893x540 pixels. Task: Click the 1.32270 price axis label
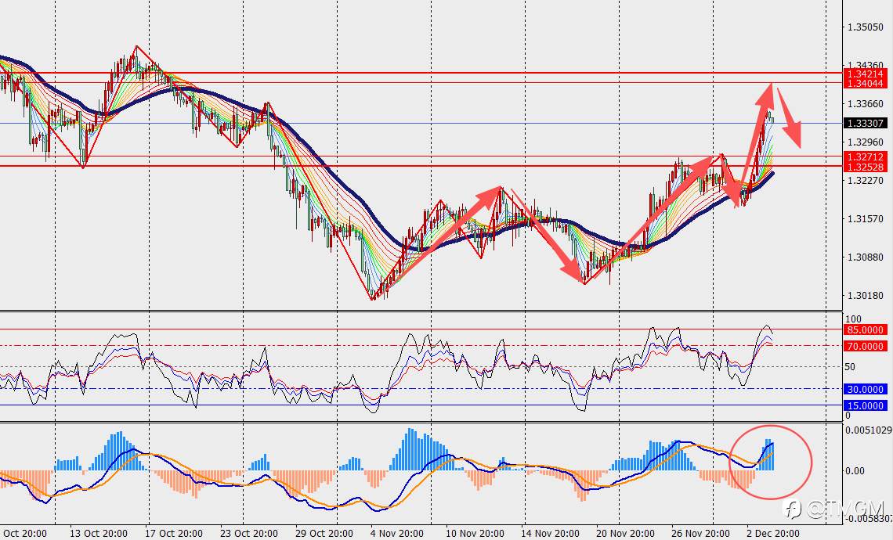[x=865, y=181]
